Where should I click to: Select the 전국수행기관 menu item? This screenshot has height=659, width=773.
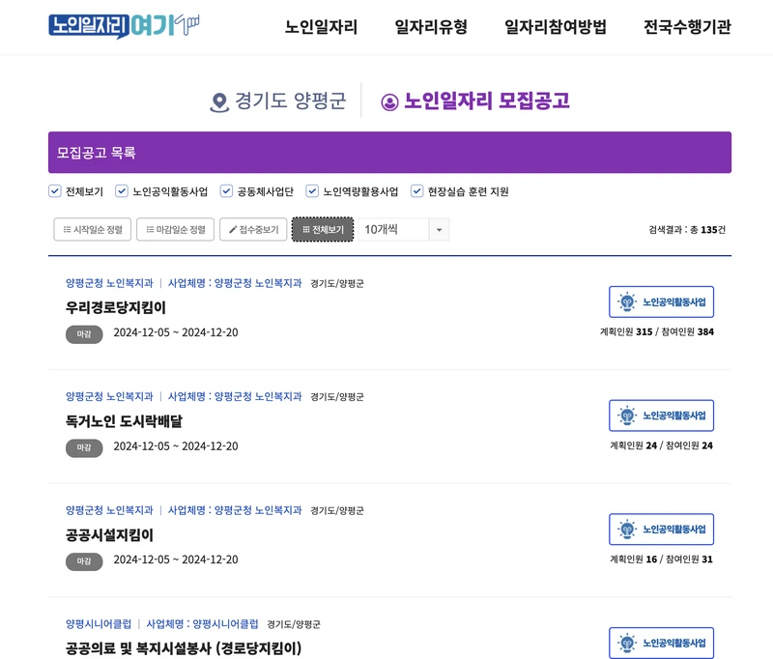pos(689,27)
